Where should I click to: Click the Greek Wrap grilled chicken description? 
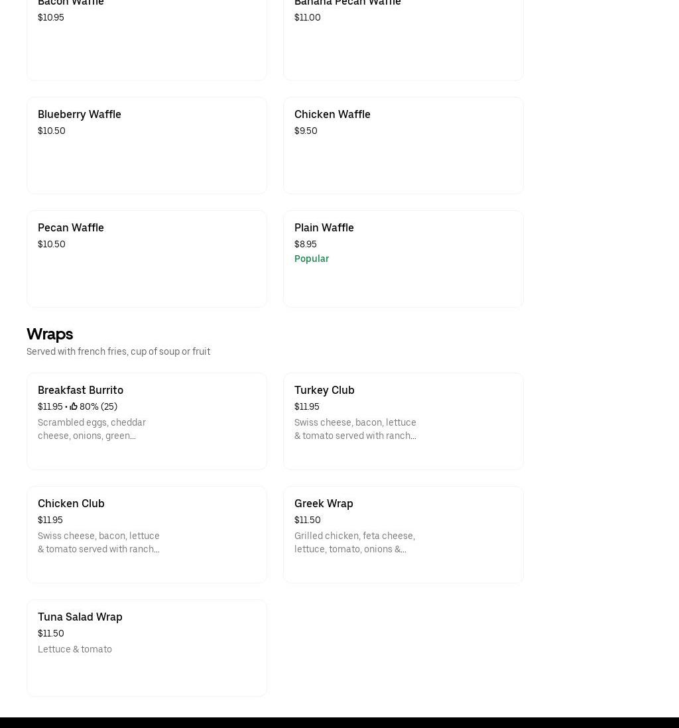click(x=355, y=542)
